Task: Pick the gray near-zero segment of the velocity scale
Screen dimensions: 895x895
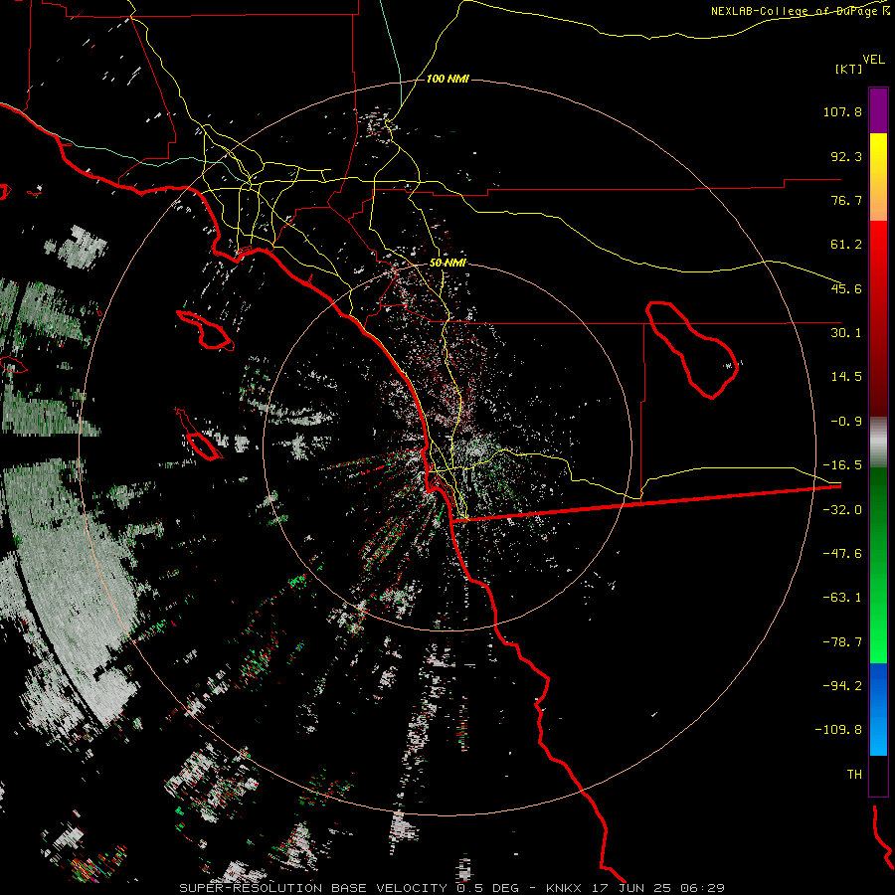Action: point(878,443)
